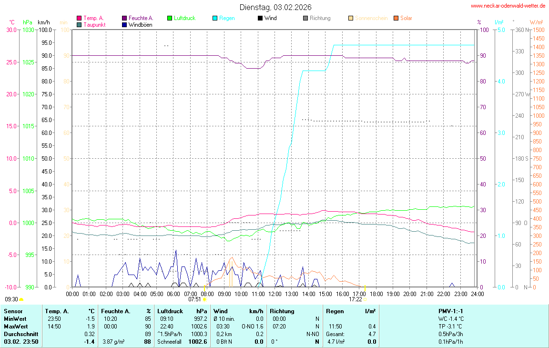Viewport: 549px width, 348px height.
Task: Click the pink Temp. A. legend square
Action: [x=79, y=18]
